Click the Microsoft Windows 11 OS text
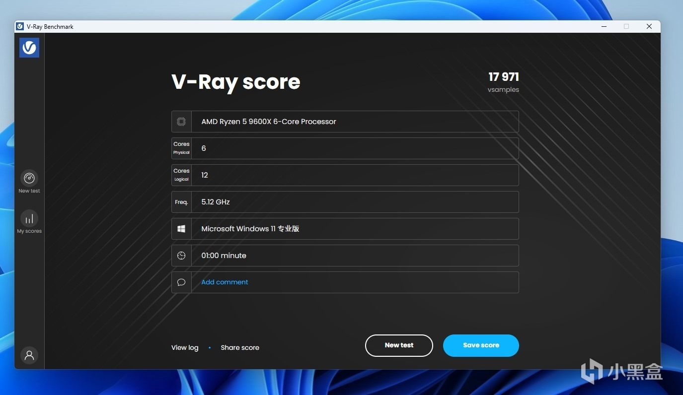 250,229
